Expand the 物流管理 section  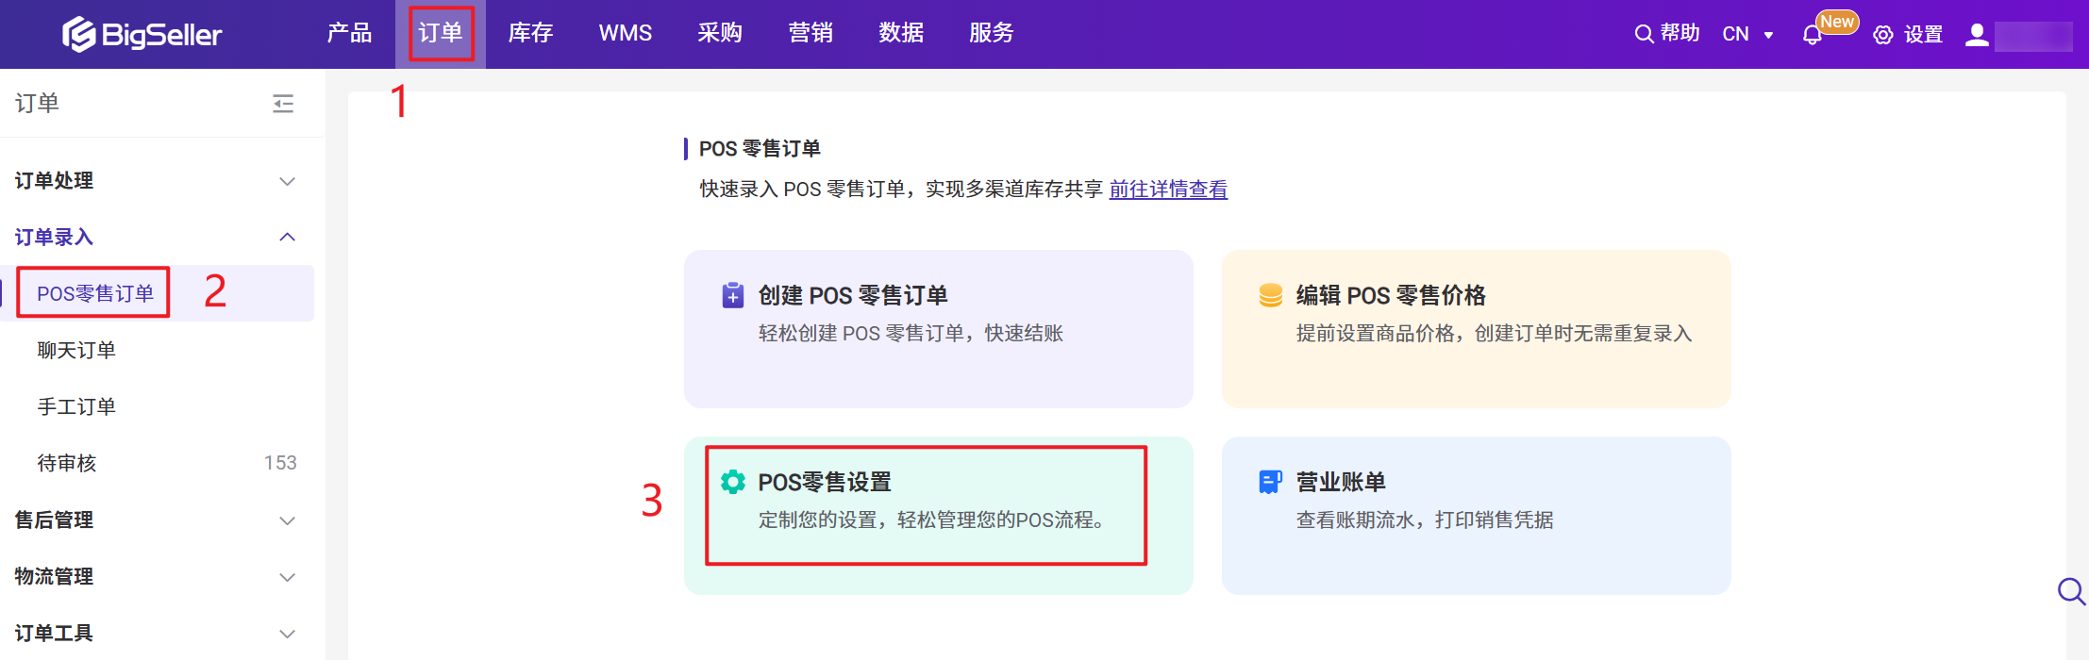288,577
